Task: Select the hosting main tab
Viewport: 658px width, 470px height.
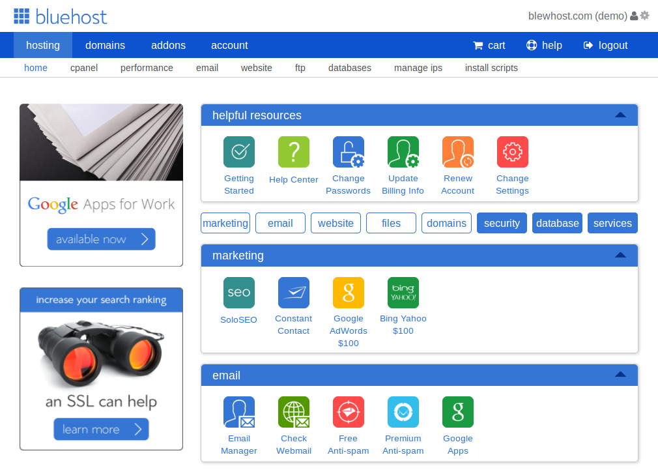Action: point(43,45)
